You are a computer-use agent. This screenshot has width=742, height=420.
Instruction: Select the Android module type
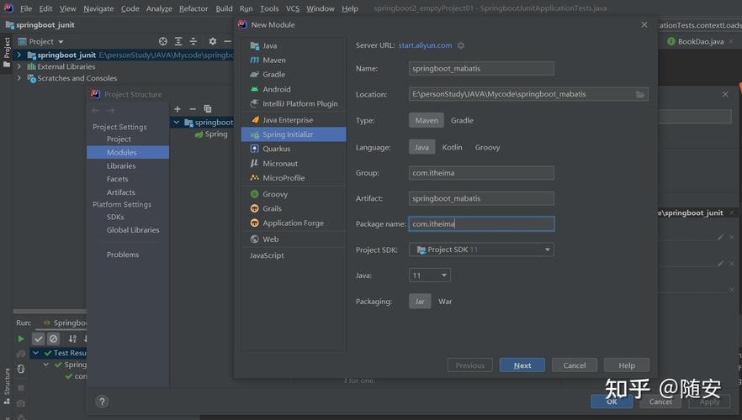276,89
